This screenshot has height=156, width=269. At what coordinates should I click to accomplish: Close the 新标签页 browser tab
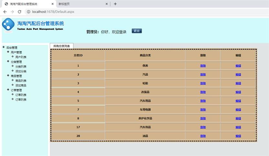106,4
